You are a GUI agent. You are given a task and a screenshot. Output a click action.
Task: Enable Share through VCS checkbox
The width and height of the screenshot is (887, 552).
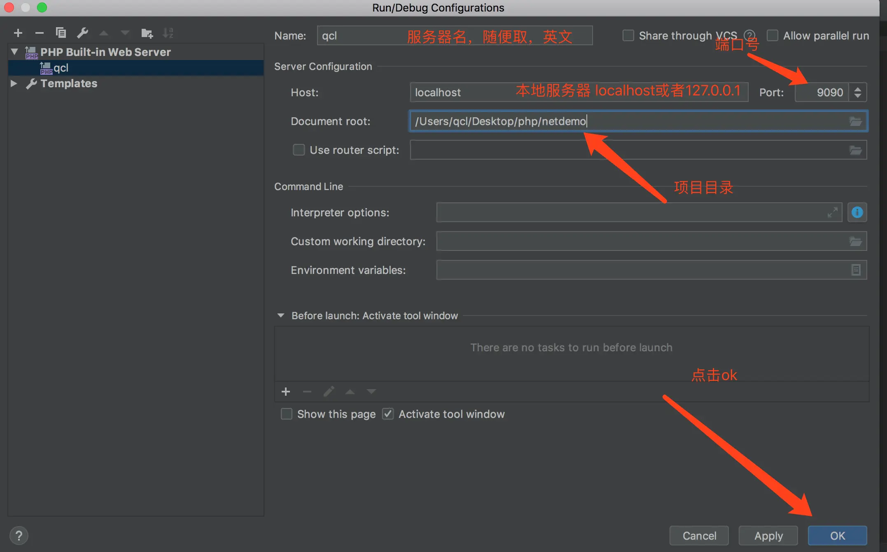coord(628,36)
